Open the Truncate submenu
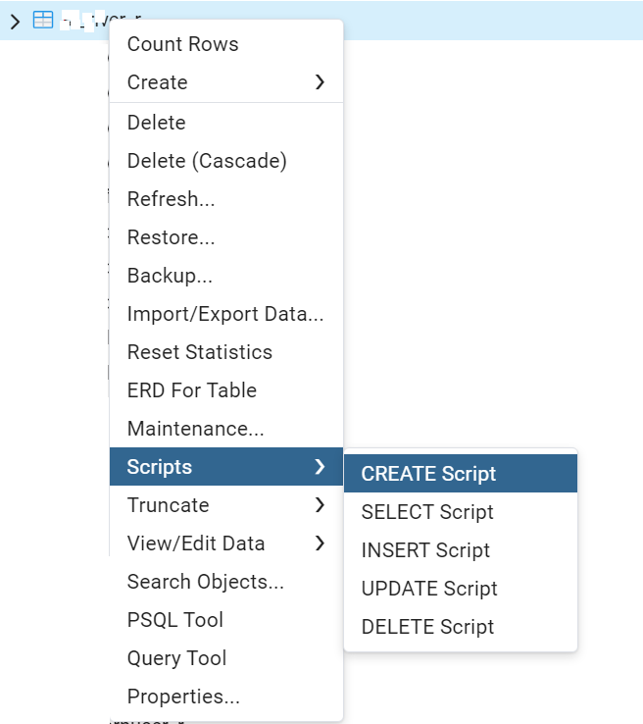643x724 pixels. click(x=226, y=505)
